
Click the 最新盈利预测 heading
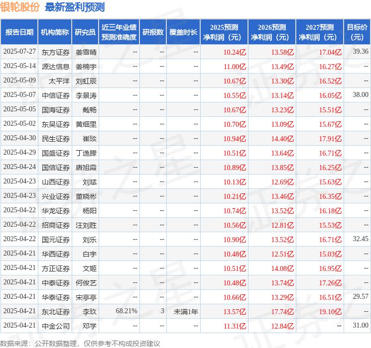pos(75,7)
